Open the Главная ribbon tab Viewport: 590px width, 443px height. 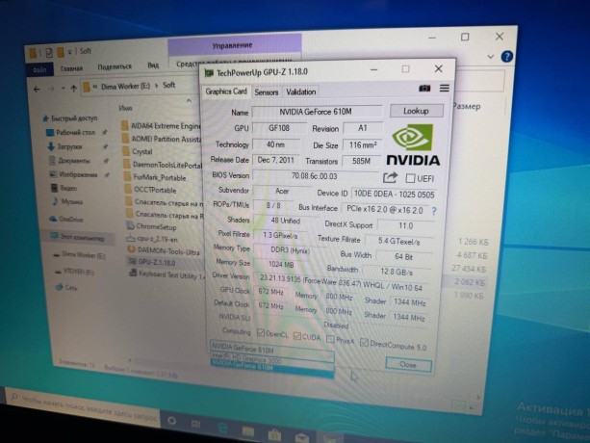[x=71, y=68]
